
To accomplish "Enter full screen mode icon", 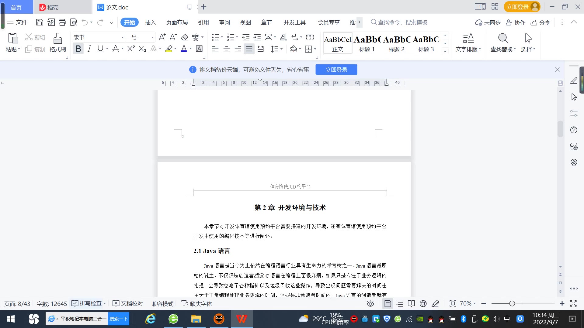I will coord(573,303).
